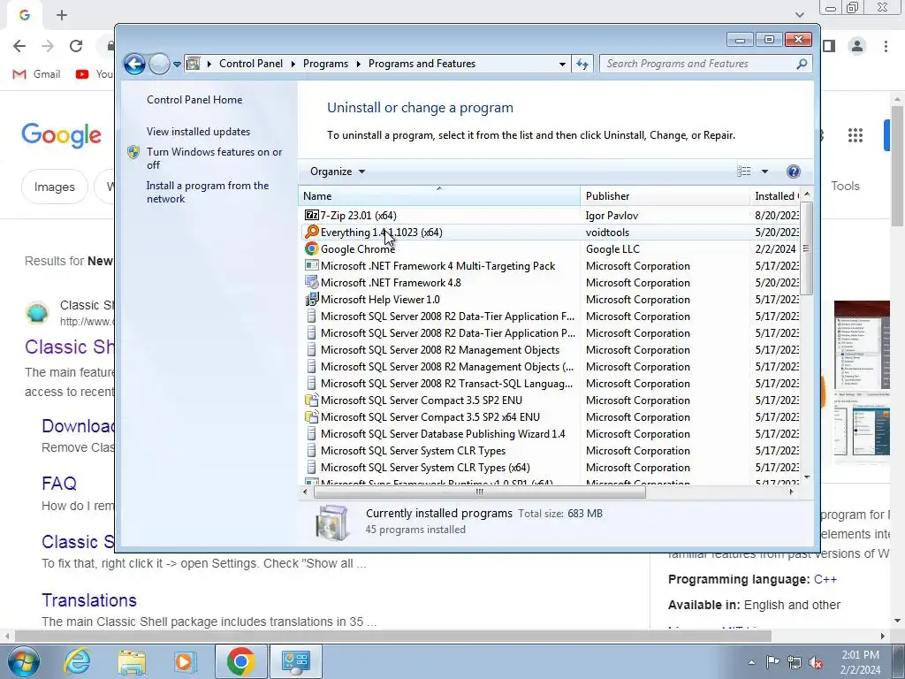Viewport: 905px width, 679px height.
Task: Click the SQL Server Compact 3.5 SP2 ENU icon
Action: coord(312,401)
